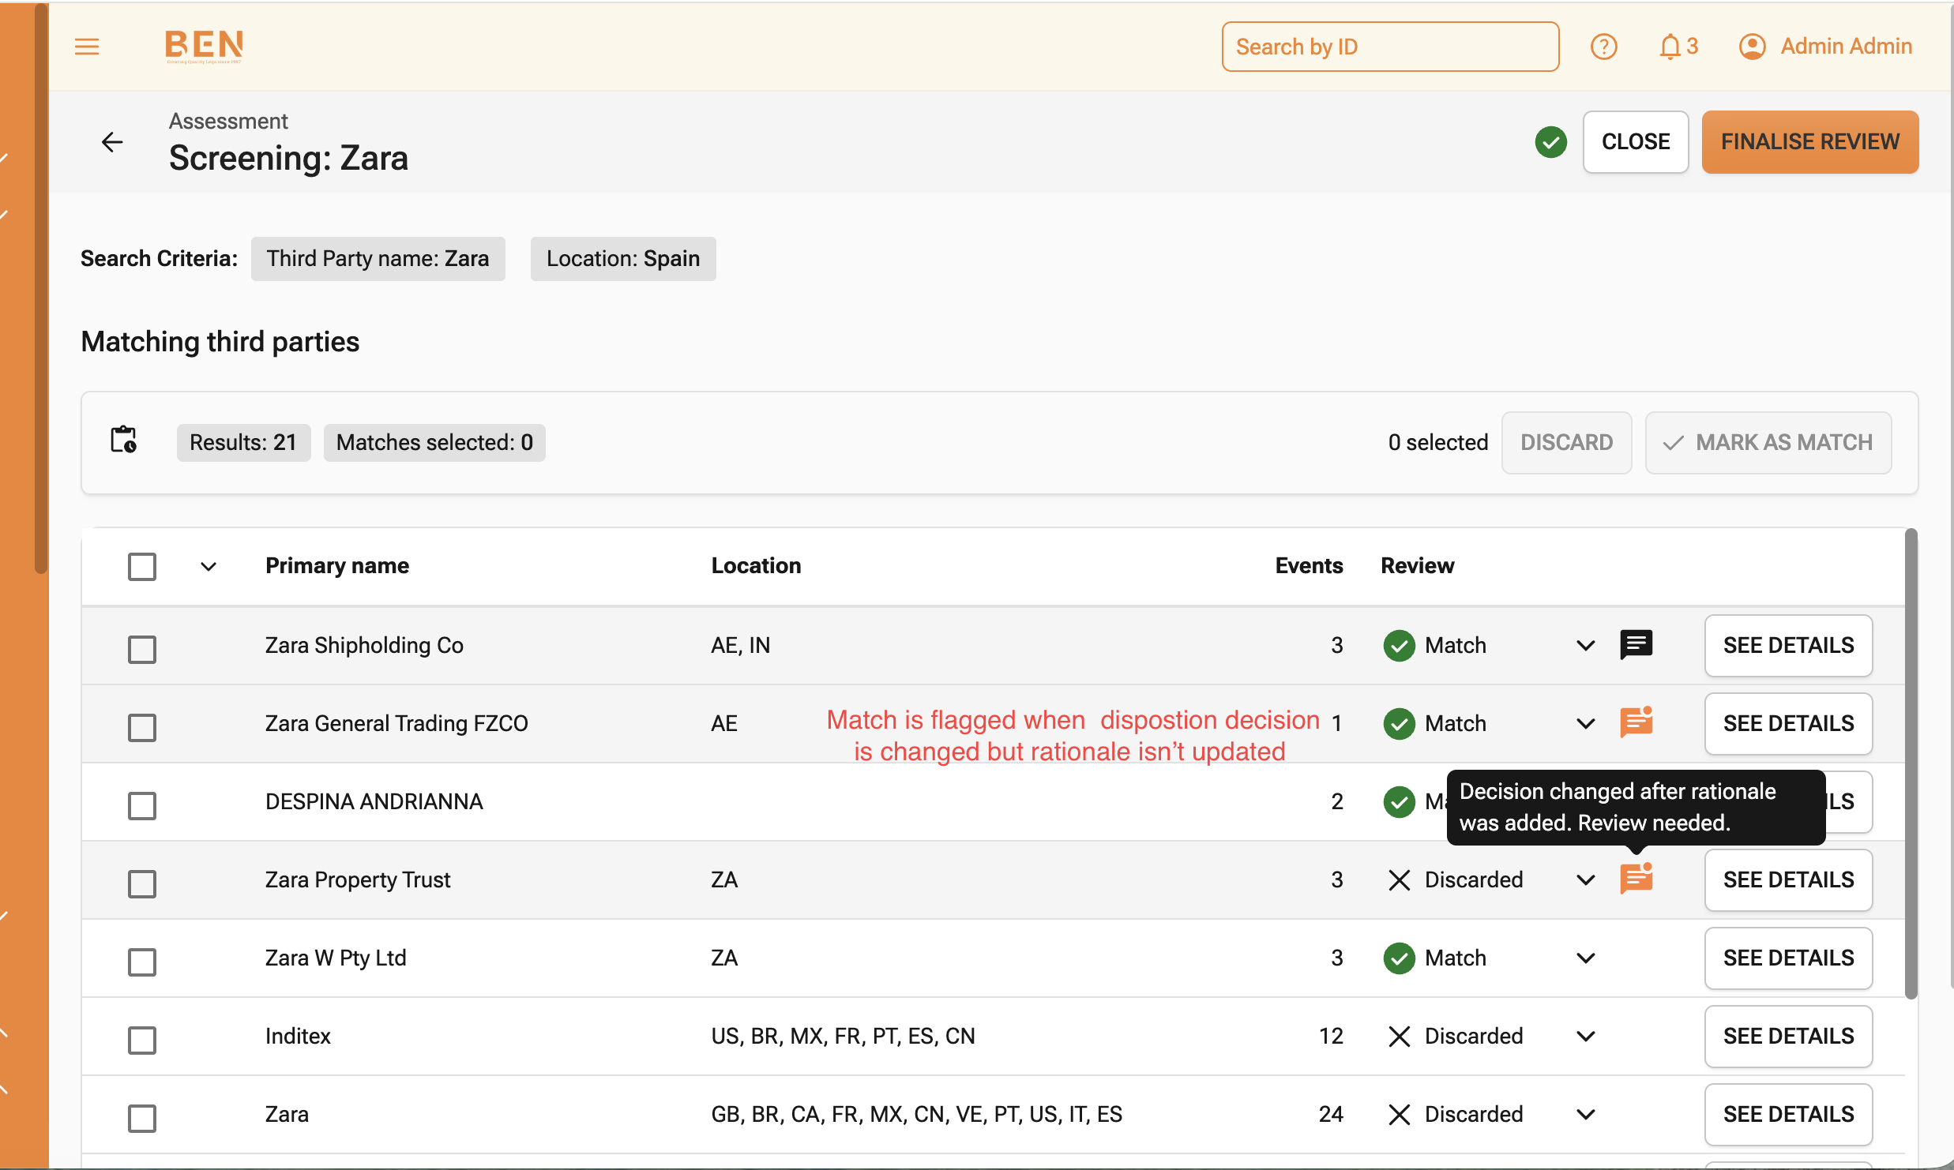This screenshot has height=1170, width=1954.
Task: Click Discarded X icon for Zara Property Trust
Action: click(x=1399, y=880)
